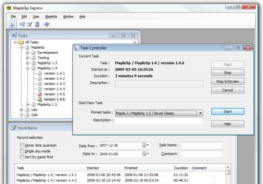Select version 1.4.3 in the tree
Image resolution: width=263 pixels, height=184 pixels.
(x=54, y=83)
